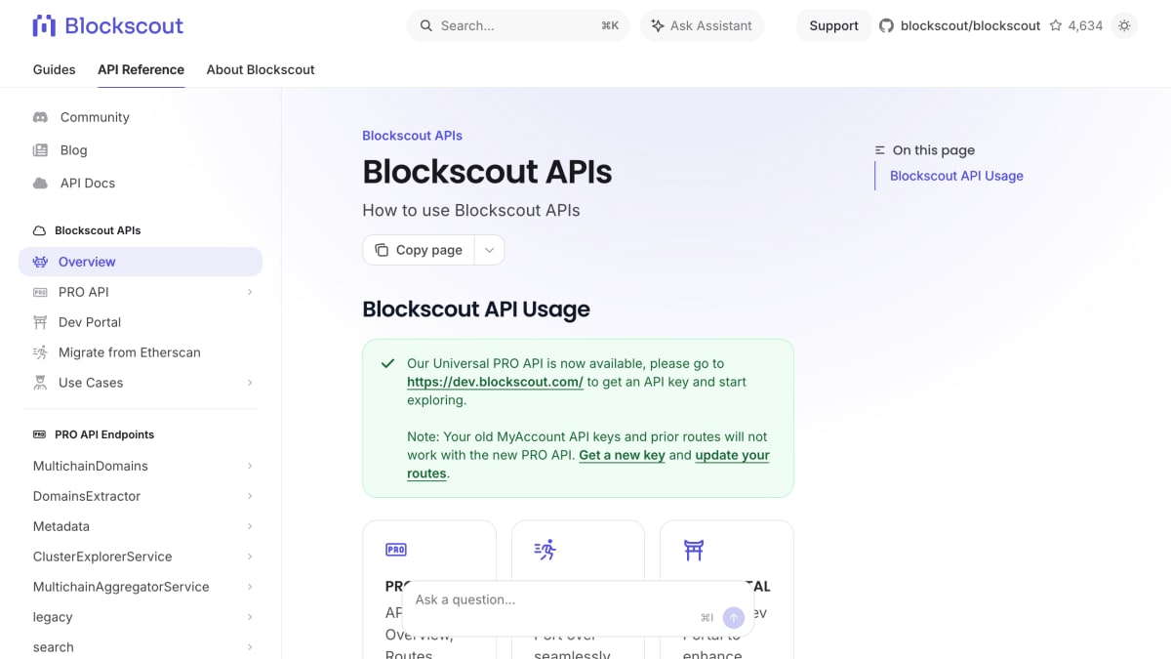Click the Search field
The image size is (1171, 659).
tap(518, 25)
